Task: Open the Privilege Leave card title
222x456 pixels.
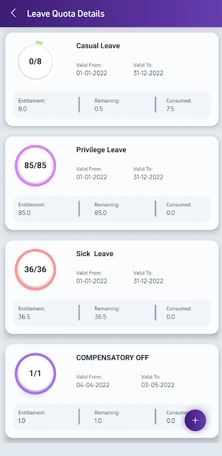Action: point(101,150)
